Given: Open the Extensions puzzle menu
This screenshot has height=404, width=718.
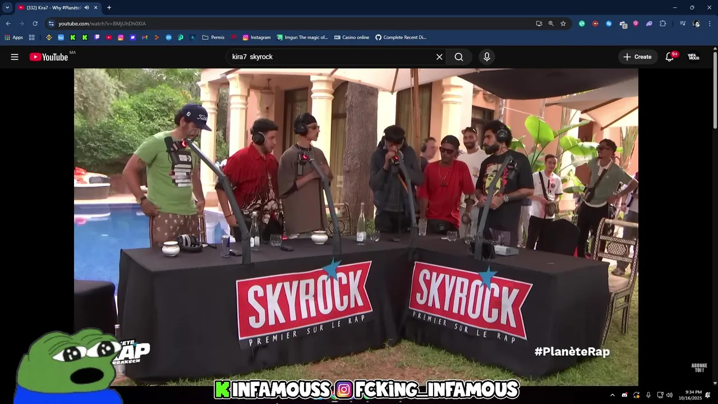Looking at the screenshot, I should point(662,24).
